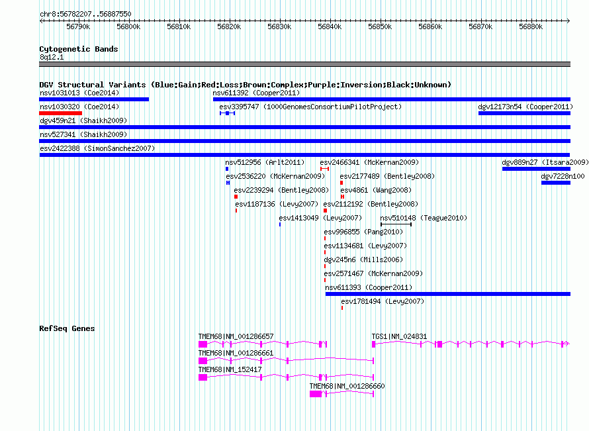Click esv2466341 (McKernan2009) label
The image size is (589, 431).
(369, 162)
